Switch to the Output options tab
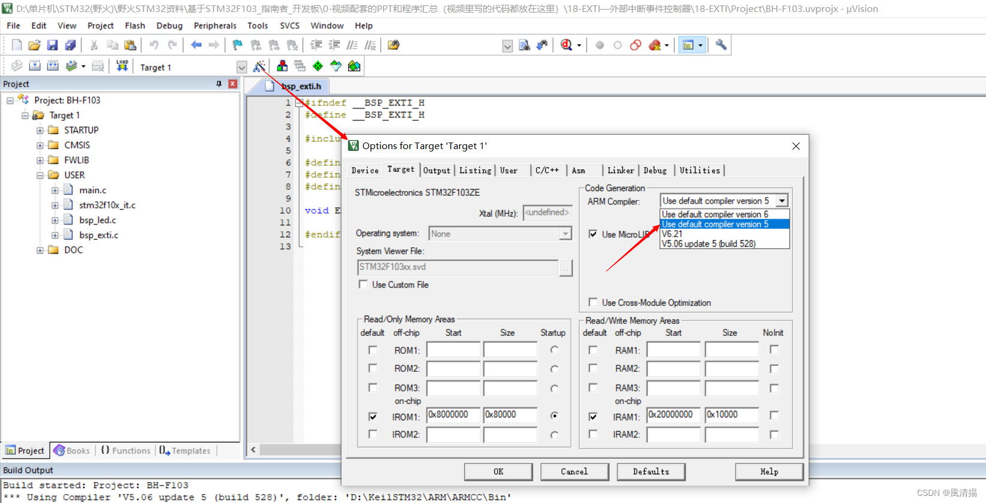 point(437,171)
